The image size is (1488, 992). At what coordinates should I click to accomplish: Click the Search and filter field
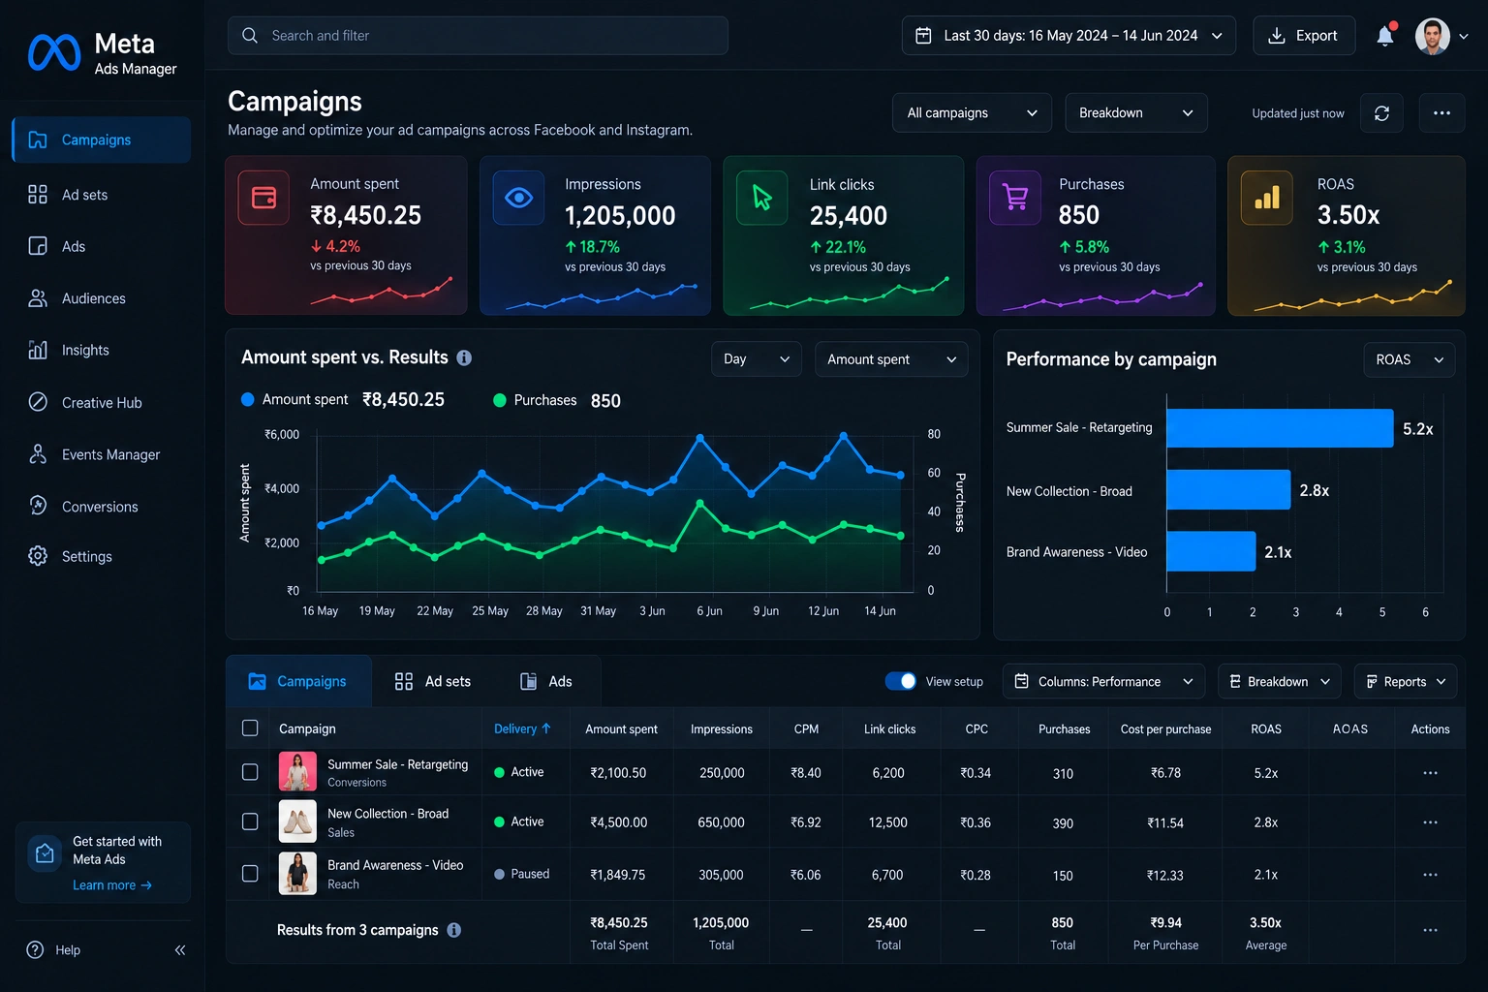point(478,36)
